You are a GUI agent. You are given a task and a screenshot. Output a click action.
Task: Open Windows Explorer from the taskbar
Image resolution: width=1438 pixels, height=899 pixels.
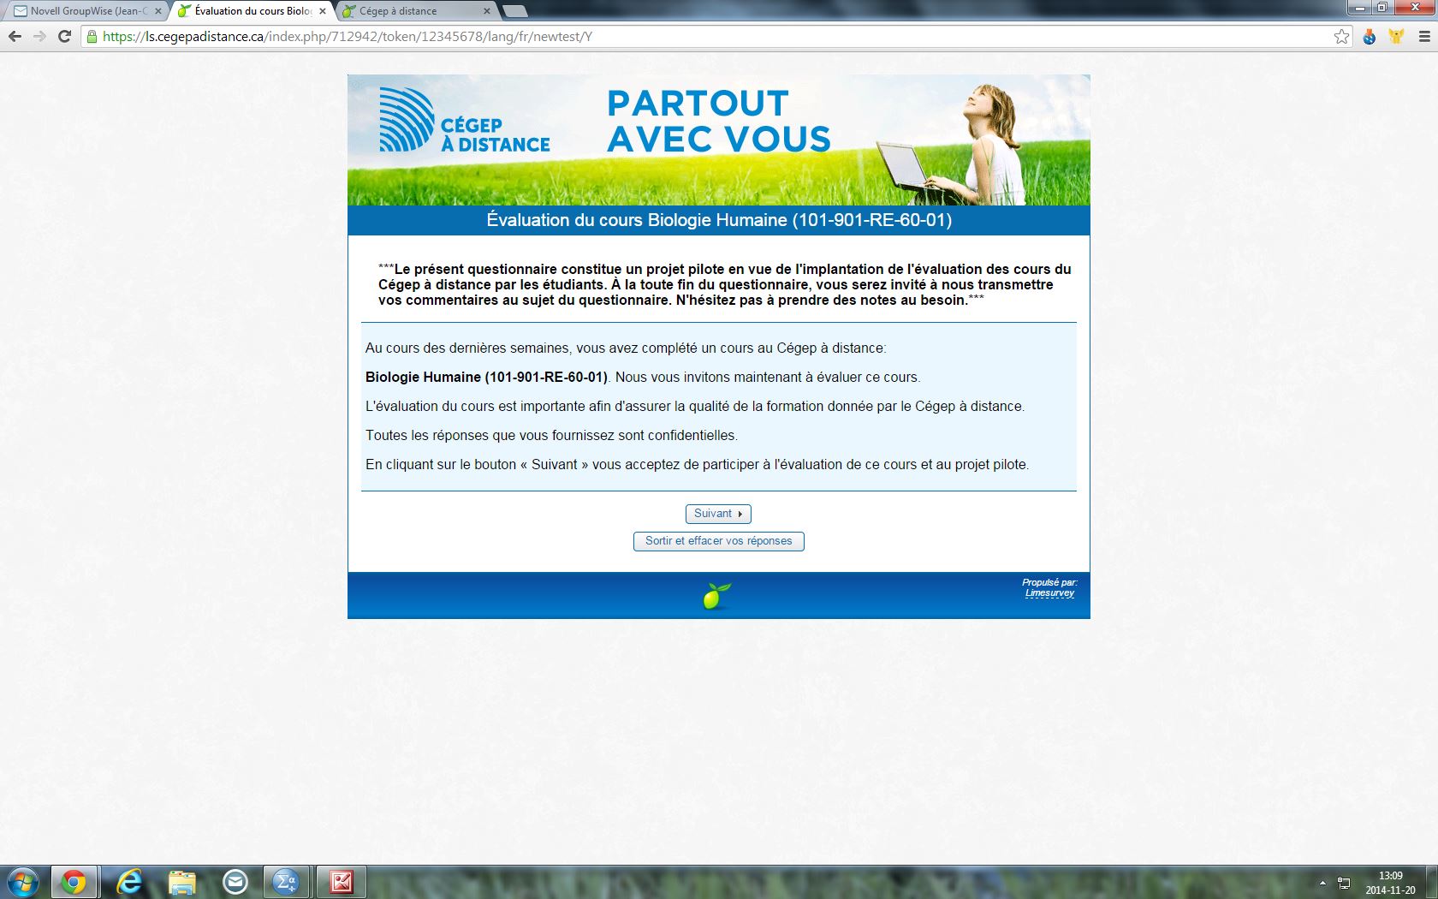pos(181,882)
